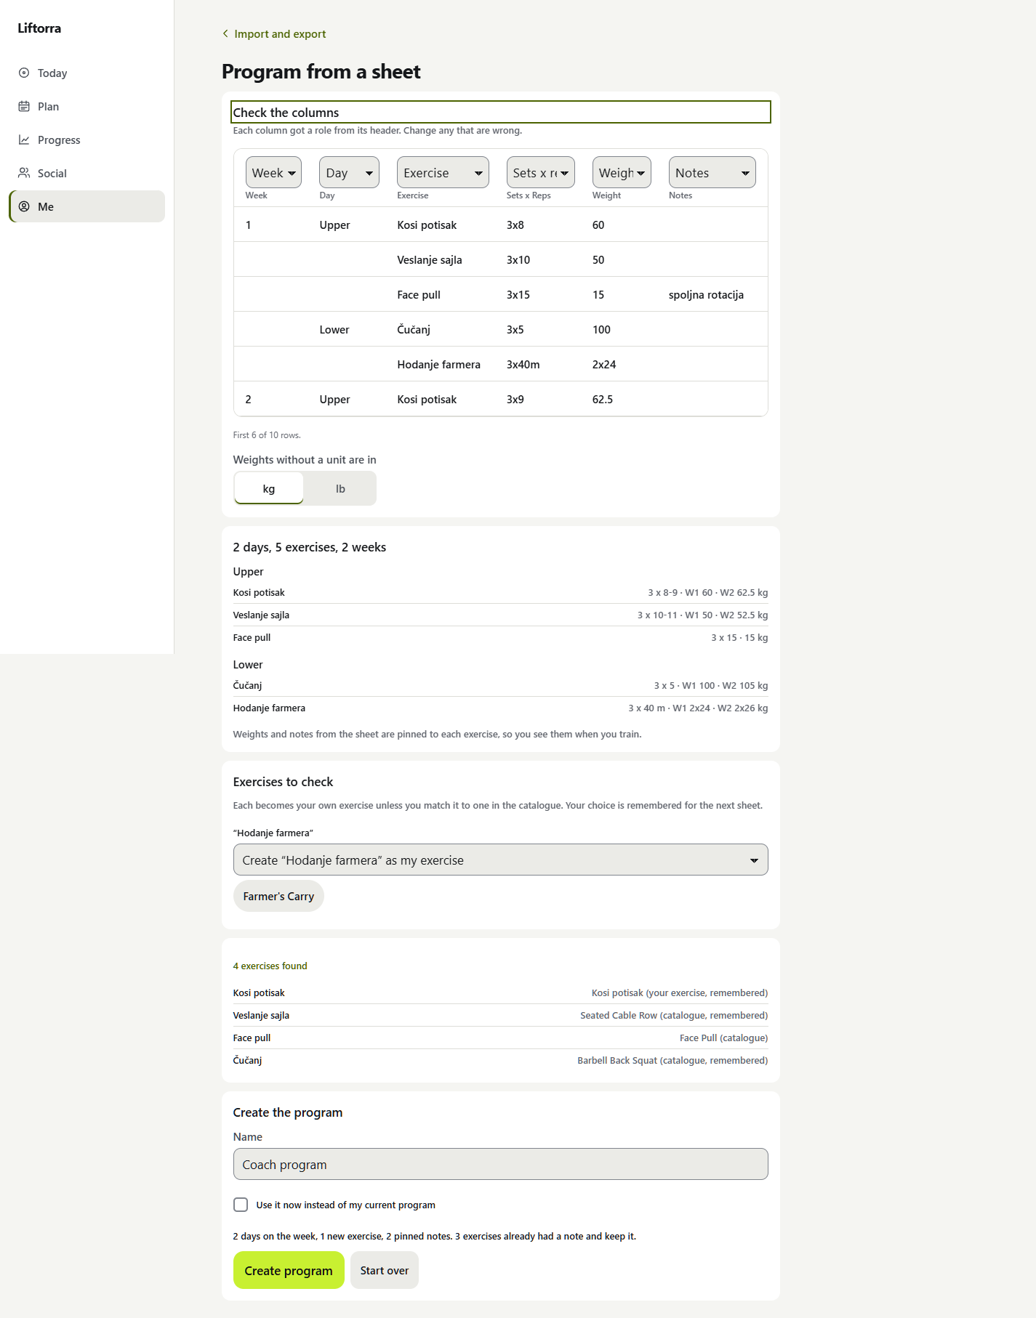Go to Today in the sidebar

[x=87, y=73]
